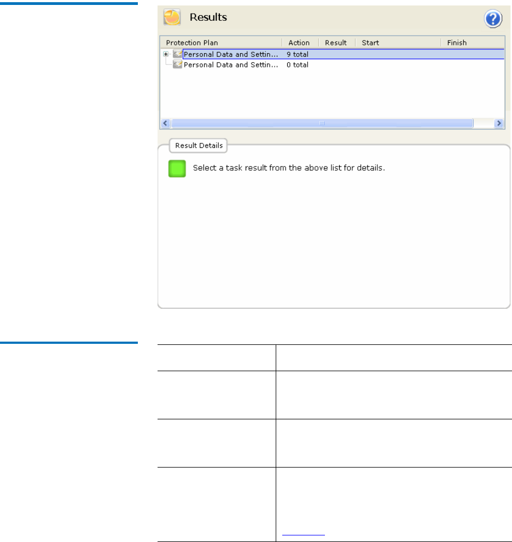Sort by the Action column header
Screen dimensions: 512x542
tap(300, 43)
